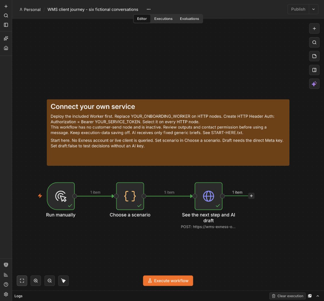Open insights chart icon in left sidebar
Screen dimensions: 324x301
6,275
